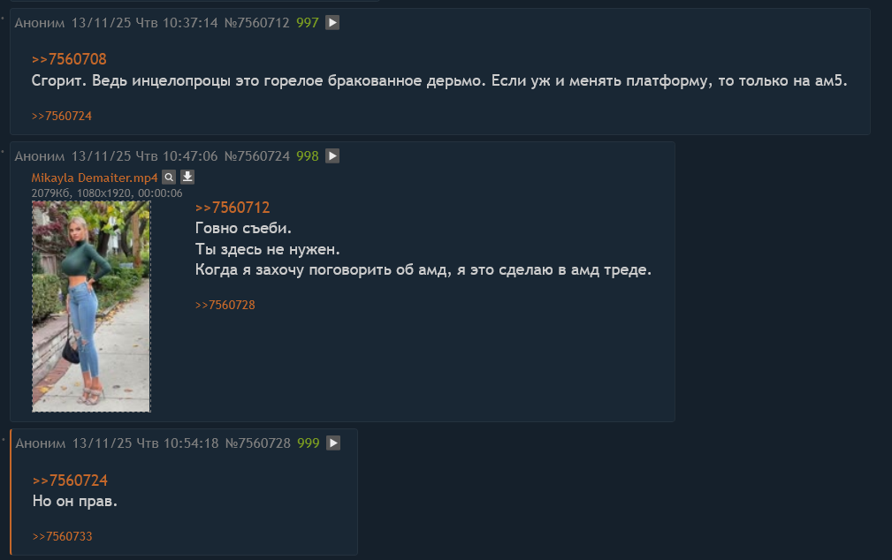Follow the reply link >>7560724 under post 997
The image size is (892, 560).
coord(61,116)
